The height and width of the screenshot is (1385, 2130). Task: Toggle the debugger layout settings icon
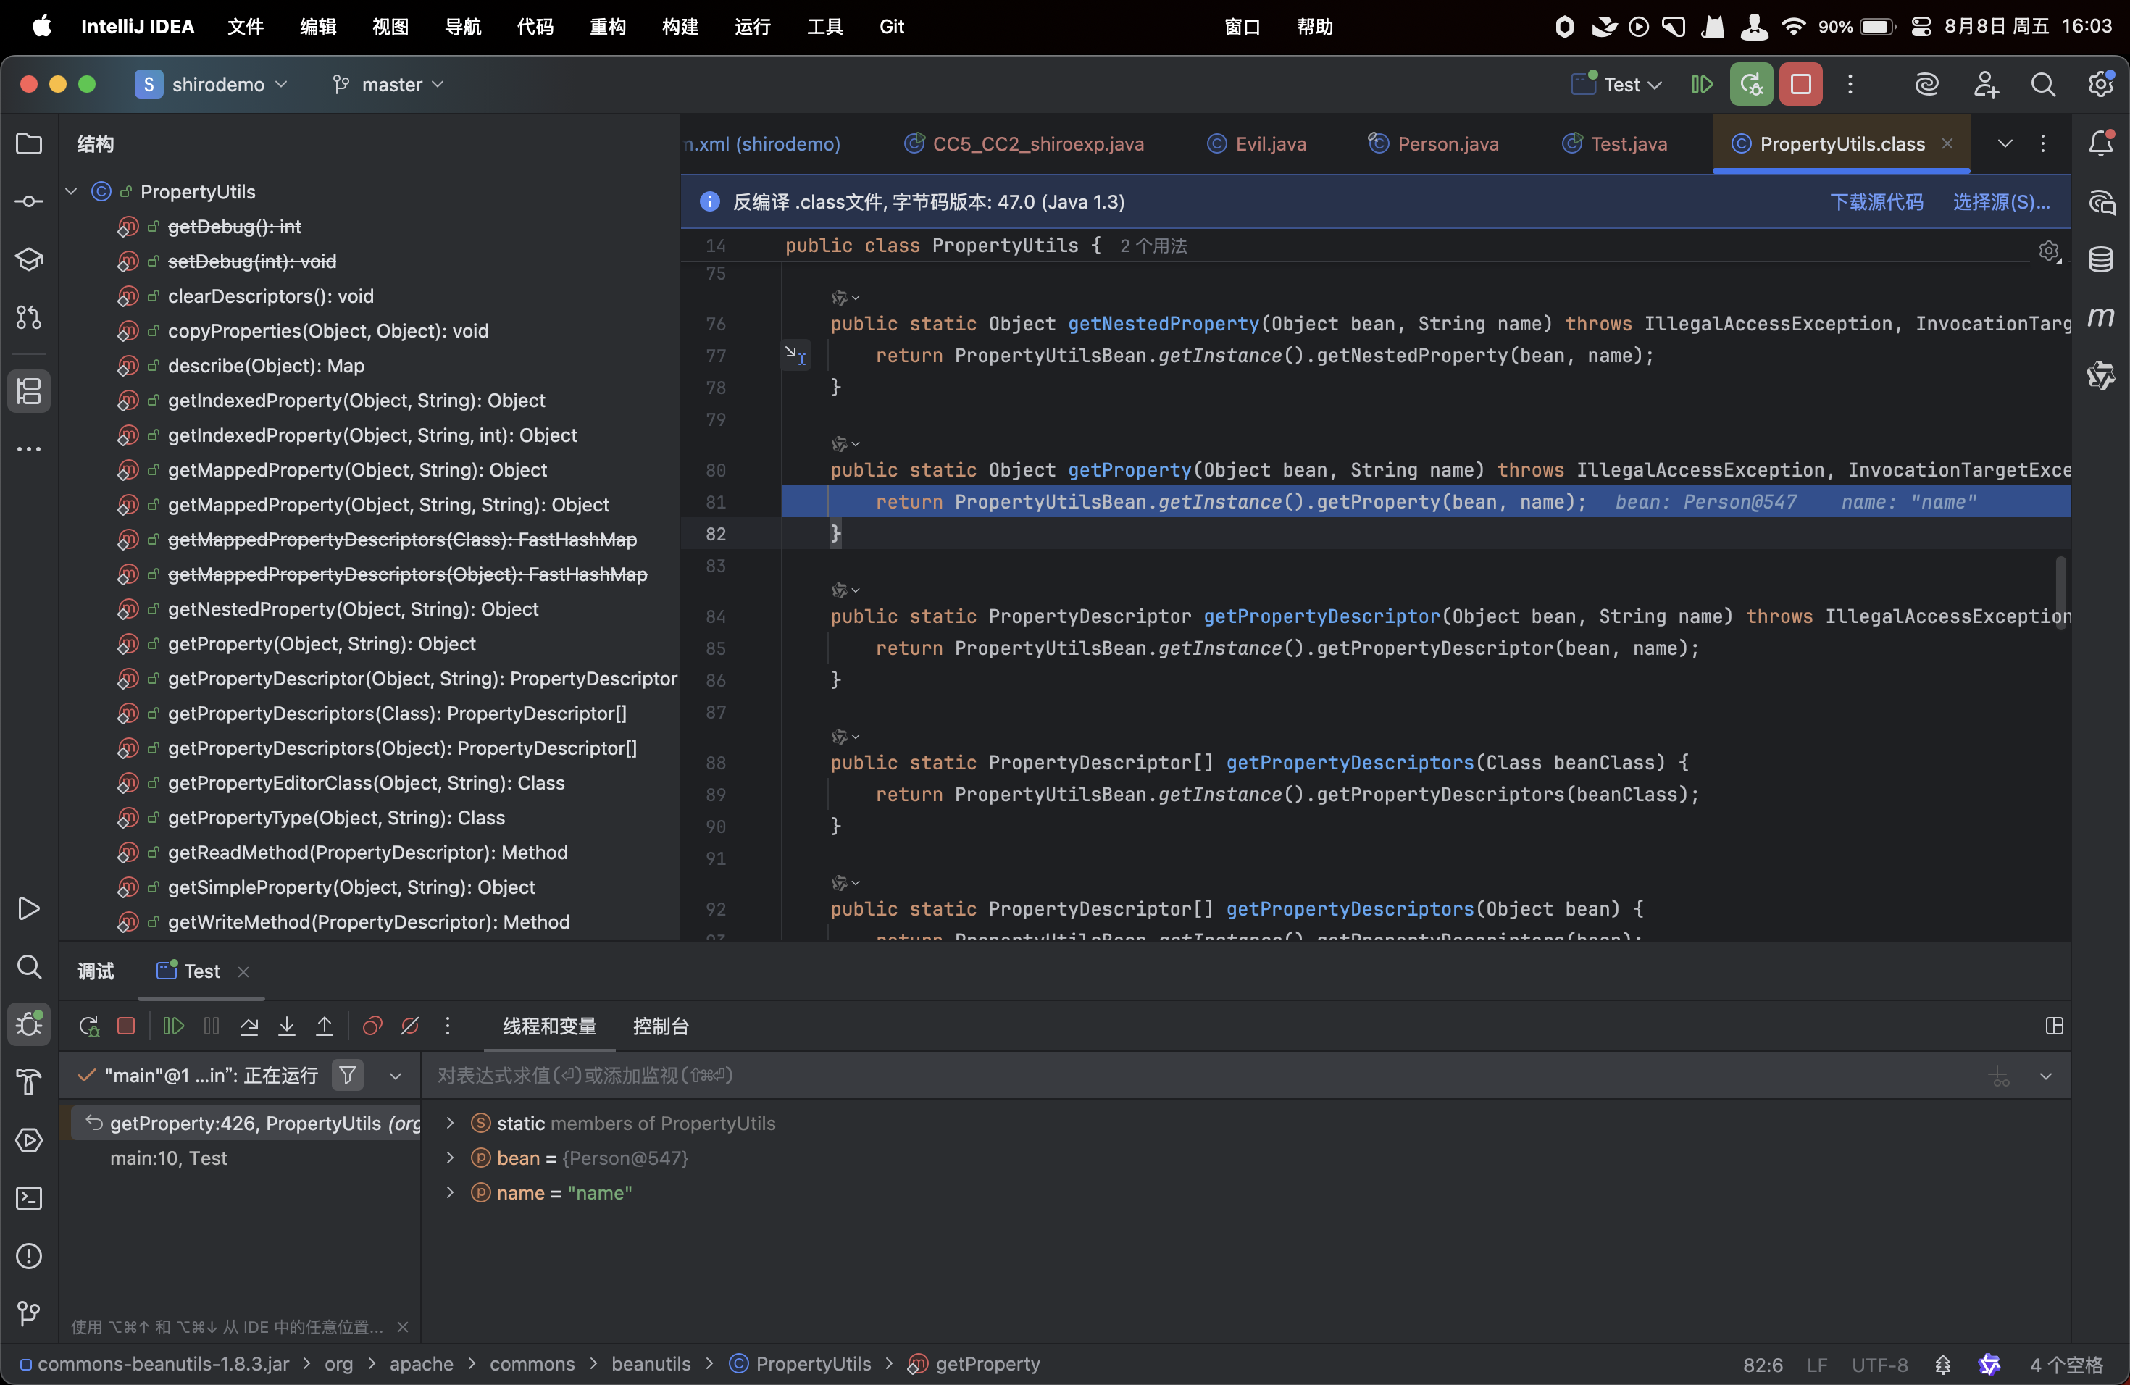click(2054, 1025)
